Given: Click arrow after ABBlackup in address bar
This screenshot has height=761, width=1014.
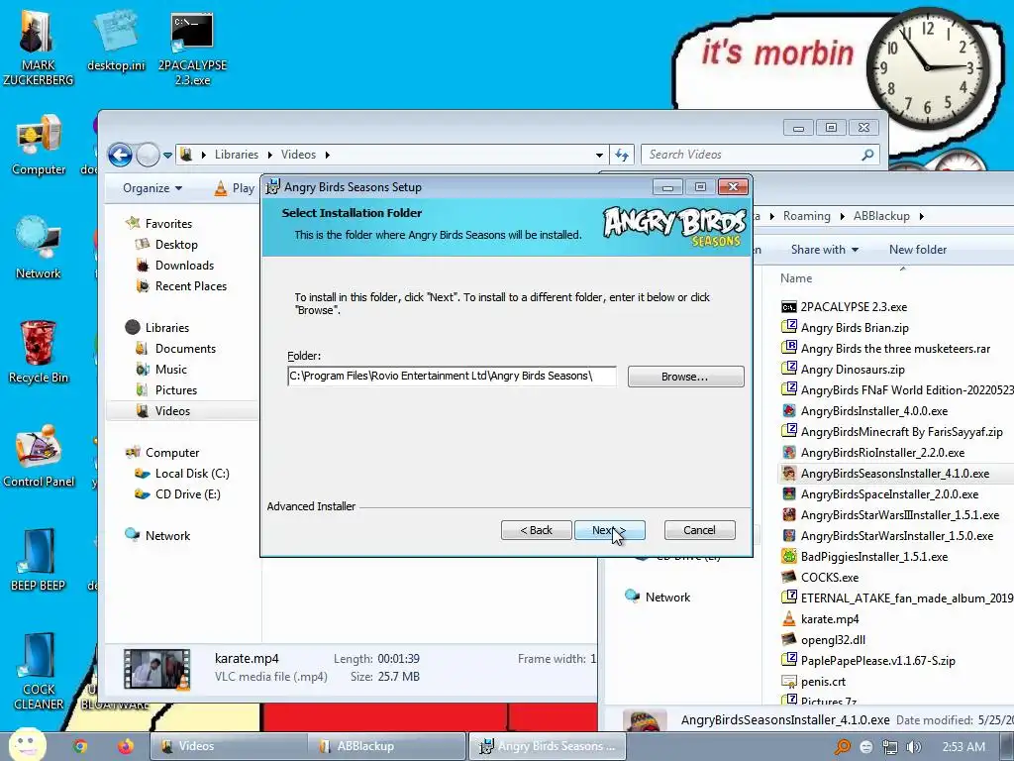Looking at the screenshot, I should (x=922, y=216).
